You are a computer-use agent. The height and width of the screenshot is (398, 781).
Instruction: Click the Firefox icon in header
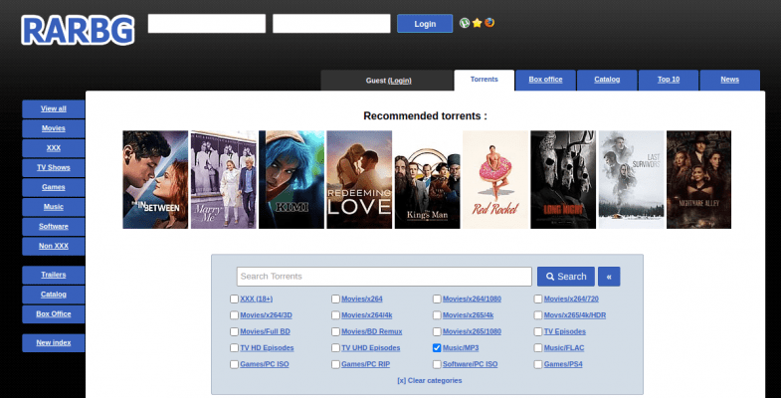489,23
